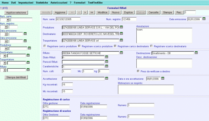Image resolution: width=209 pixels, height=121 pixels.
Task: Open the Formulari menu
Action: point(80,3)
